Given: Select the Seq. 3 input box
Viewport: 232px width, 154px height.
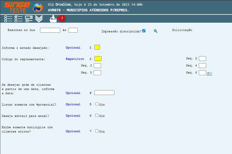Looking at the screenshot, I should (x=97, y=66).
